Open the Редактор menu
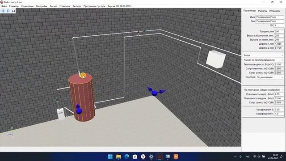Viewport: 286px width, 161px height. 14,6
